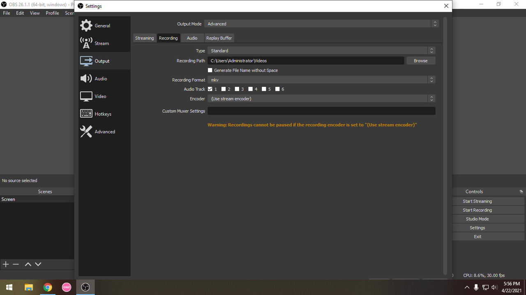Add a new scene with the plus icon
Image resolution: width=526 pixels, height=295 pixels.
tap(6, 264)
